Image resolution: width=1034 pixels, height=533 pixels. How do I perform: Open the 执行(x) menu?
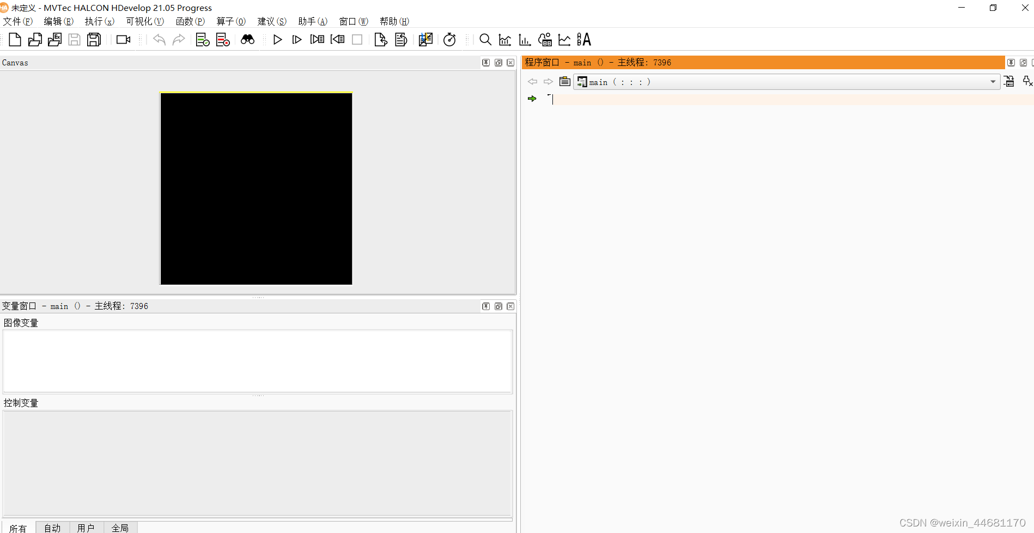click(100, 21)
